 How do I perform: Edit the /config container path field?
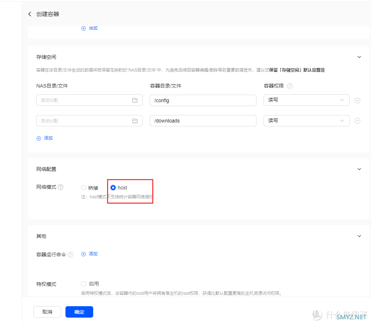(203, 100)
